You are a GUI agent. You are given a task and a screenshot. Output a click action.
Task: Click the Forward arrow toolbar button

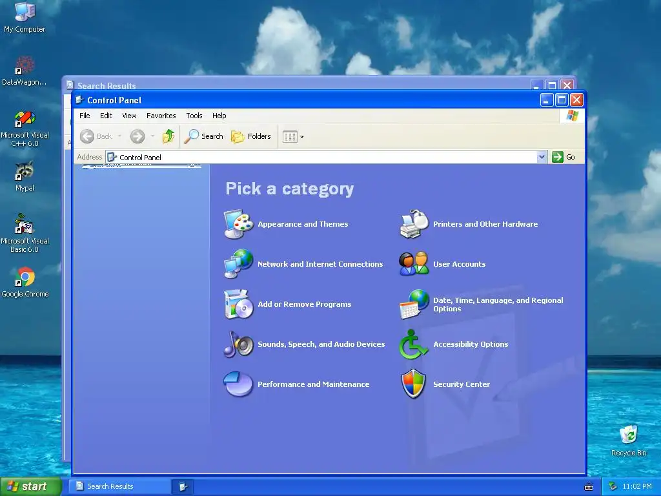(x=137, y=136)
